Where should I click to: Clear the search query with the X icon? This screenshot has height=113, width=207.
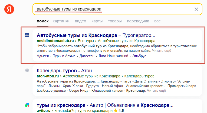pyautogui.click(x=196, y=9)
